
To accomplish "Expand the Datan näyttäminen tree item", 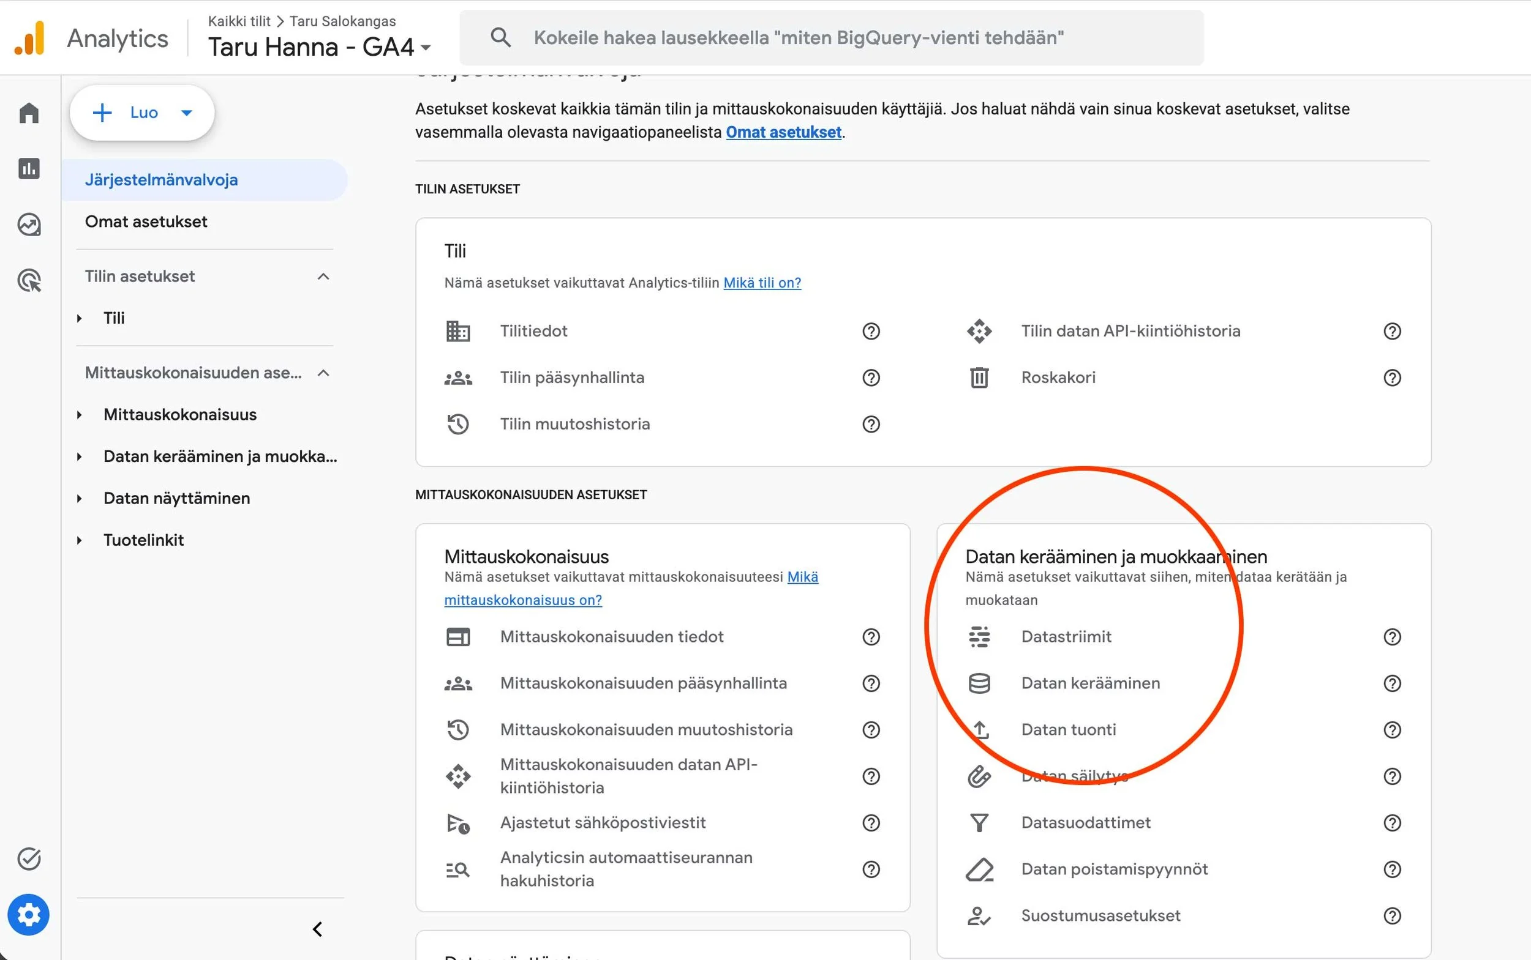I will click(x=80, y=499).
